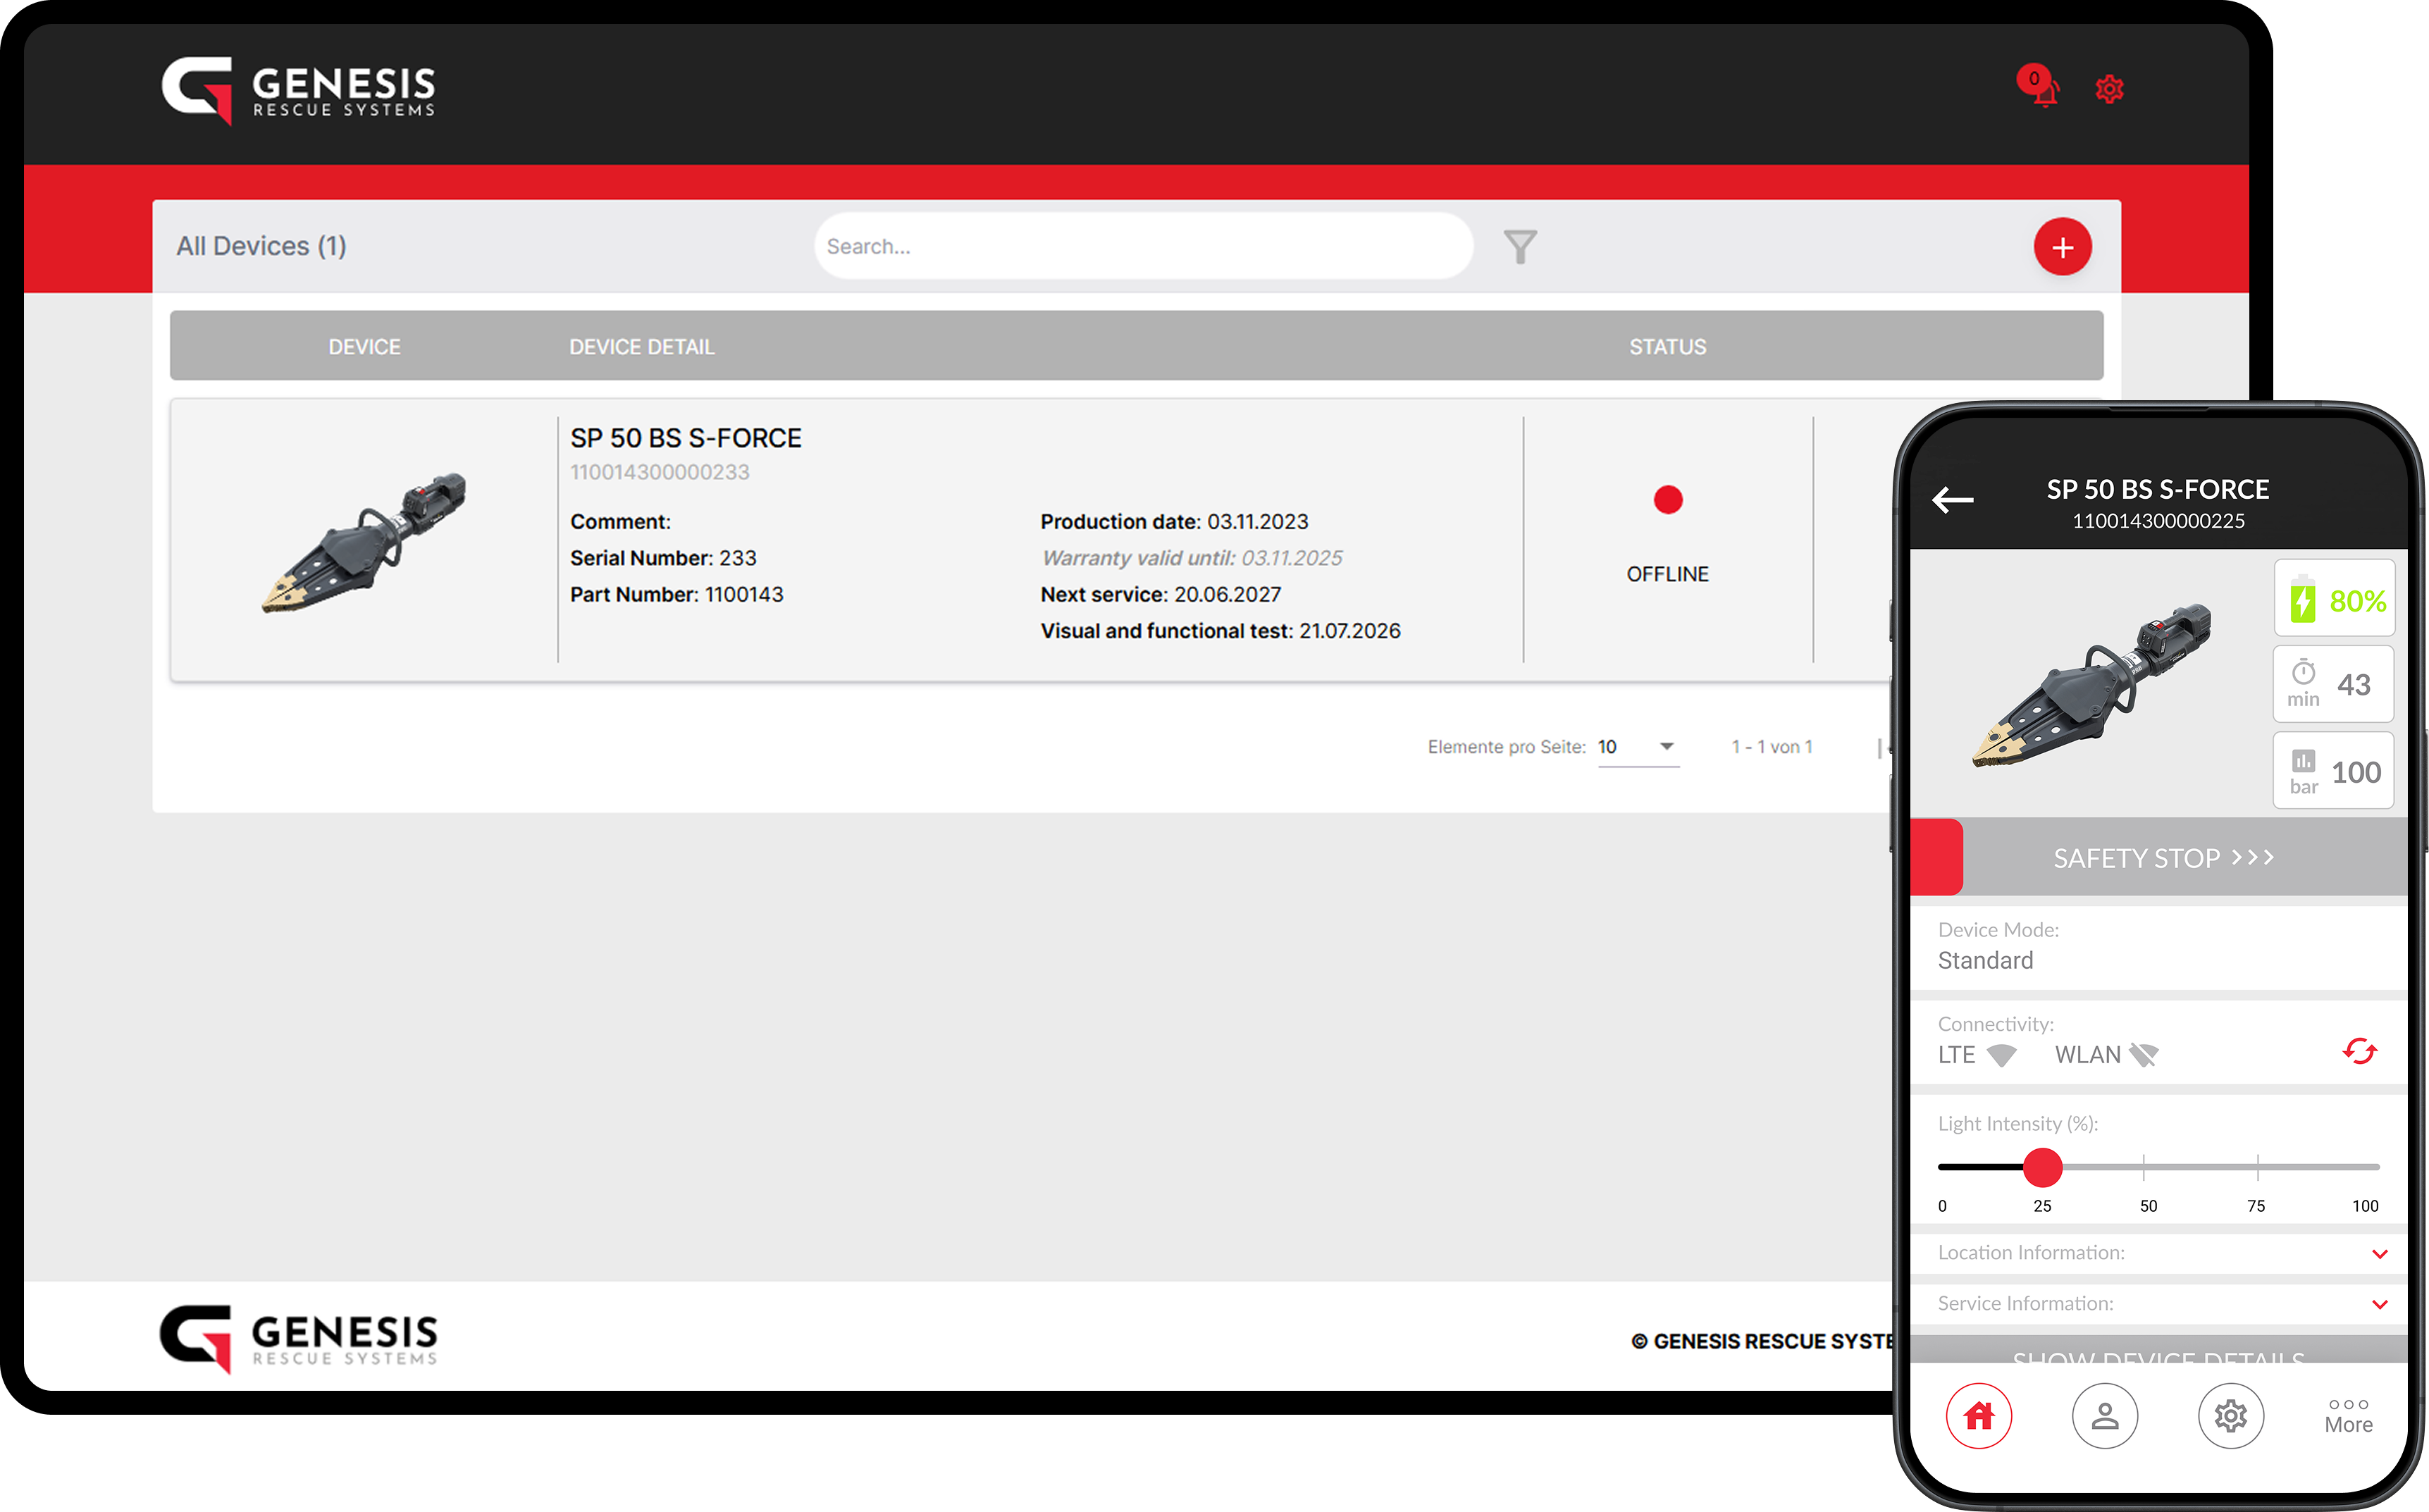
Task: Open the red settings gear in web header
Action: click(2109, 89)
